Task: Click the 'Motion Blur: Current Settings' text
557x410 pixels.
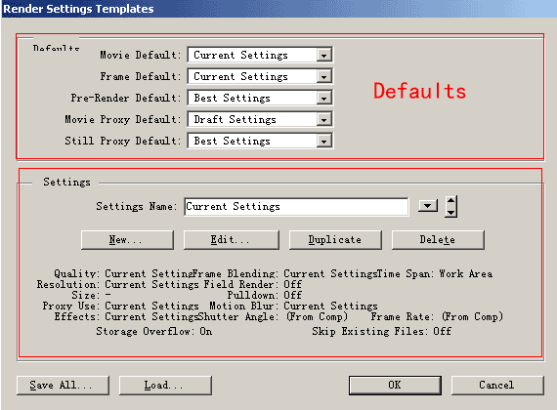Action: click(293, 306)
